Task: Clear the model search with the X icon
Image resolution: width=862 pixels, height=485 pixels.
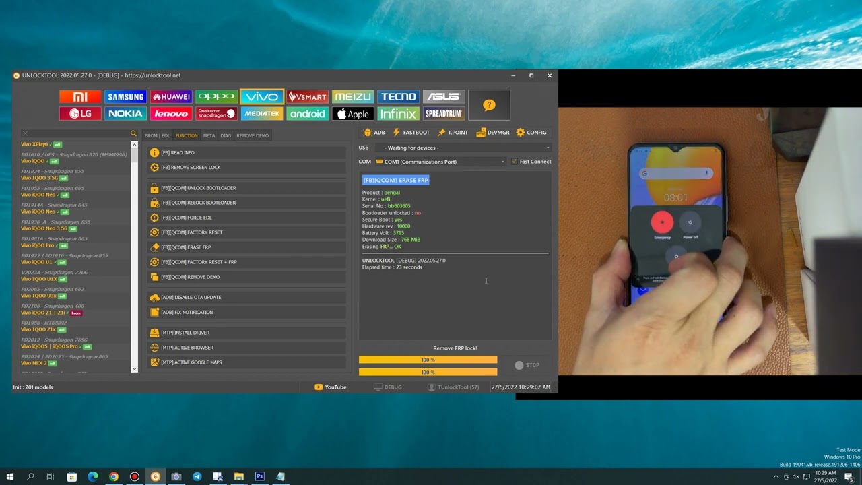Action: point(25,133)
